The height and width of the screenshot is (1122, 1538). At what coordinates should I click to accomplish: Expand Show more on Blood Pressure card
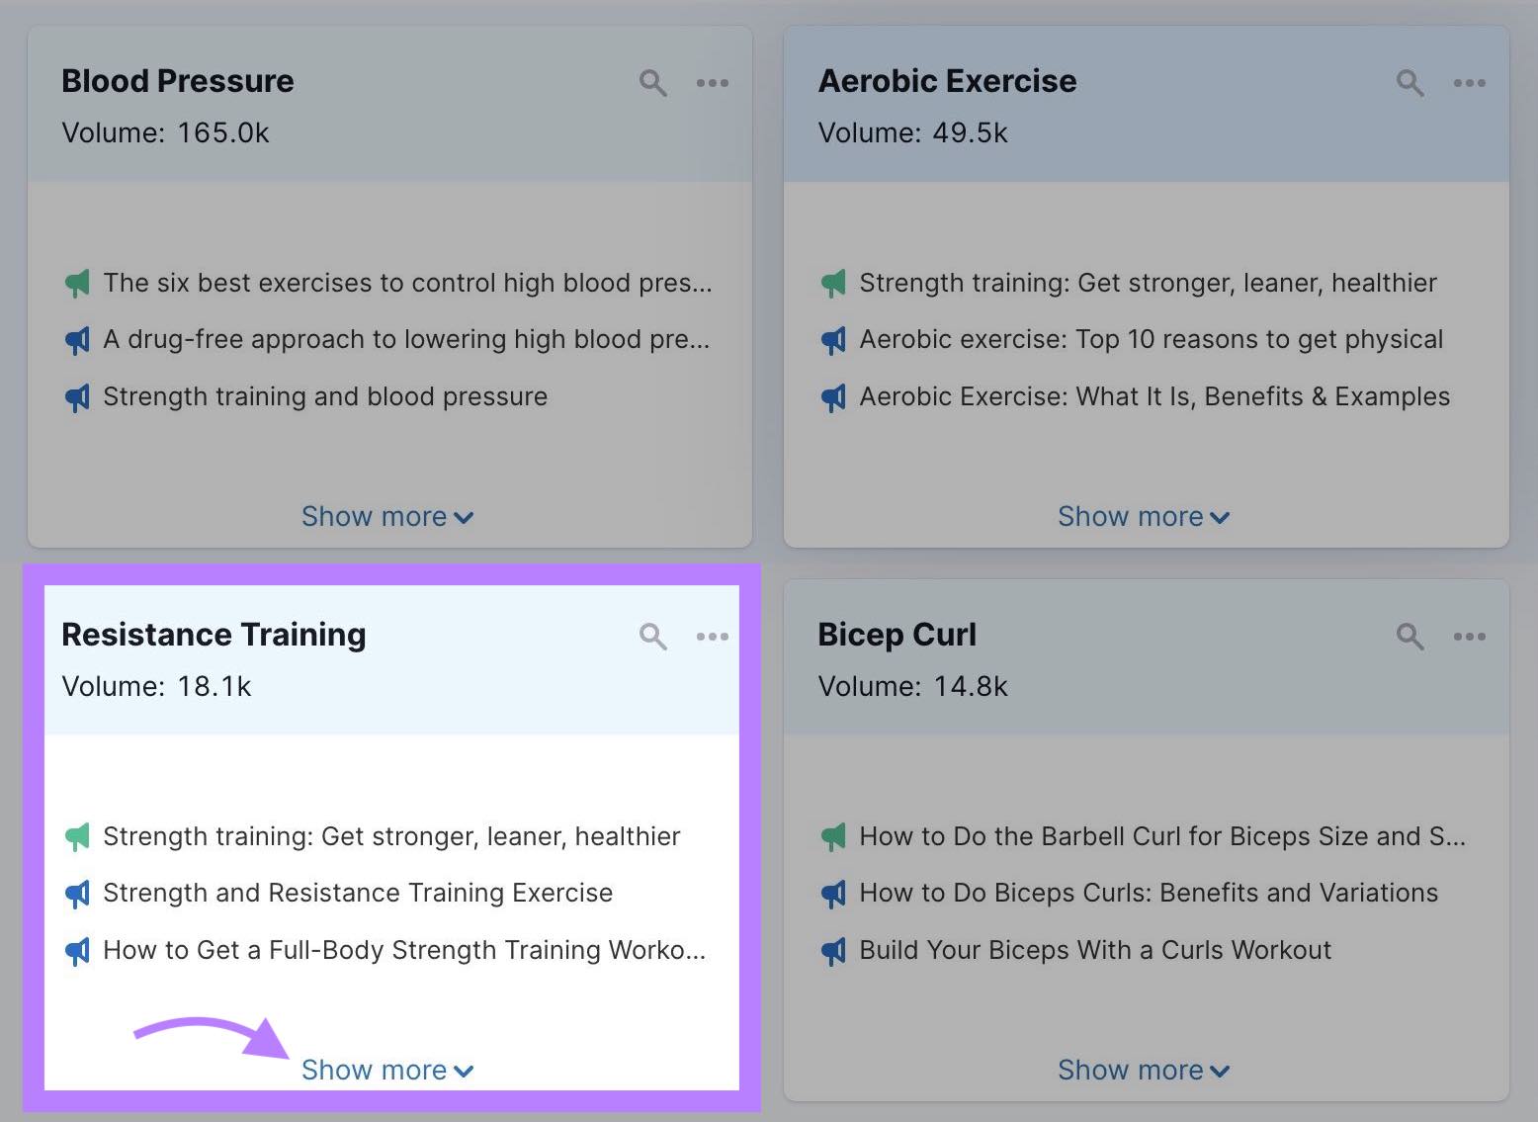[386, 516]
